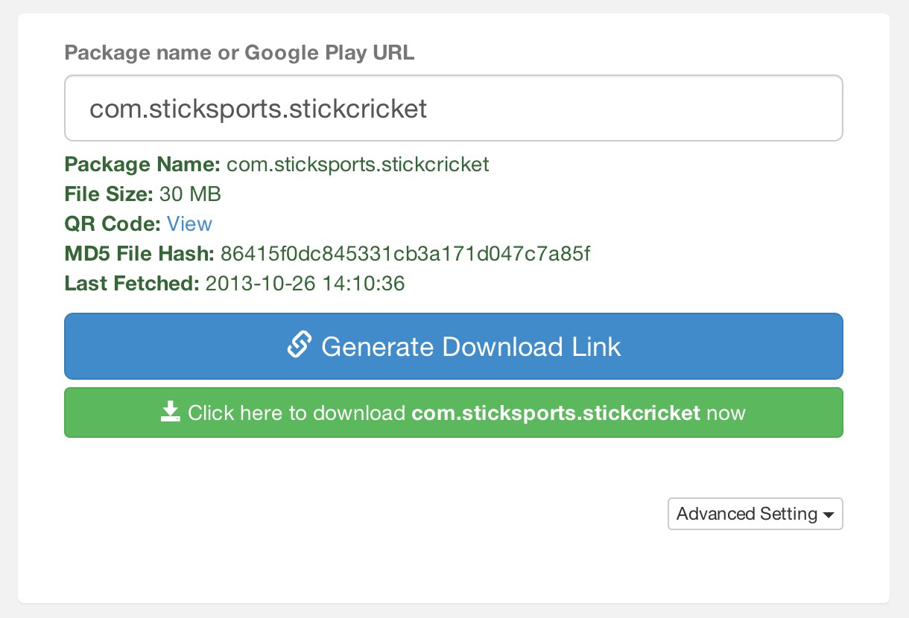Click bold com.sticksports.stickcricket text in green button
Viewport: 909px width, 618px height.
555,412
